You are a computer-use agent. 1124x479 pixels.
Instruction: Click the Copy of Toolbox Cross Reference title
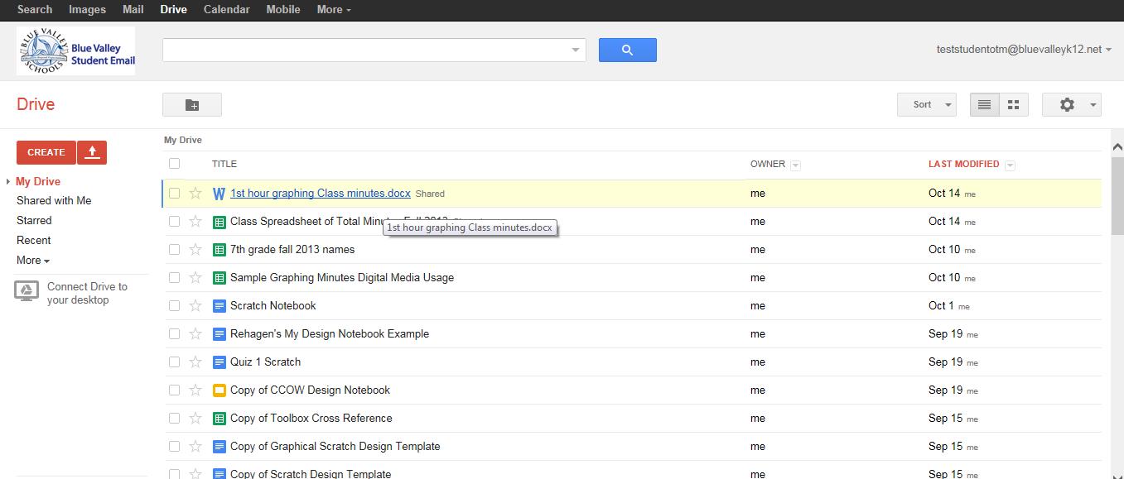click(311, 419)
